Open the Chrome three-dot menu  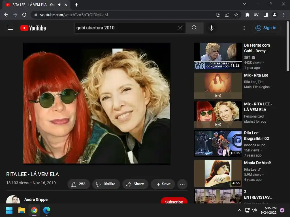284,15
